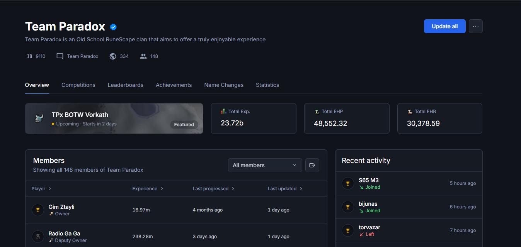This screenshot has width=521, height=247.
Task: Click the Total Exp. bar chart icon
Action: [223, 111]
